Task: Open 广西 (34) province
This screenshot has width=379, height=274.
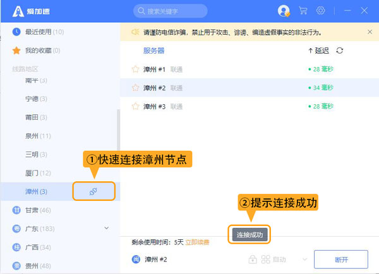Action: coord(38,247)
